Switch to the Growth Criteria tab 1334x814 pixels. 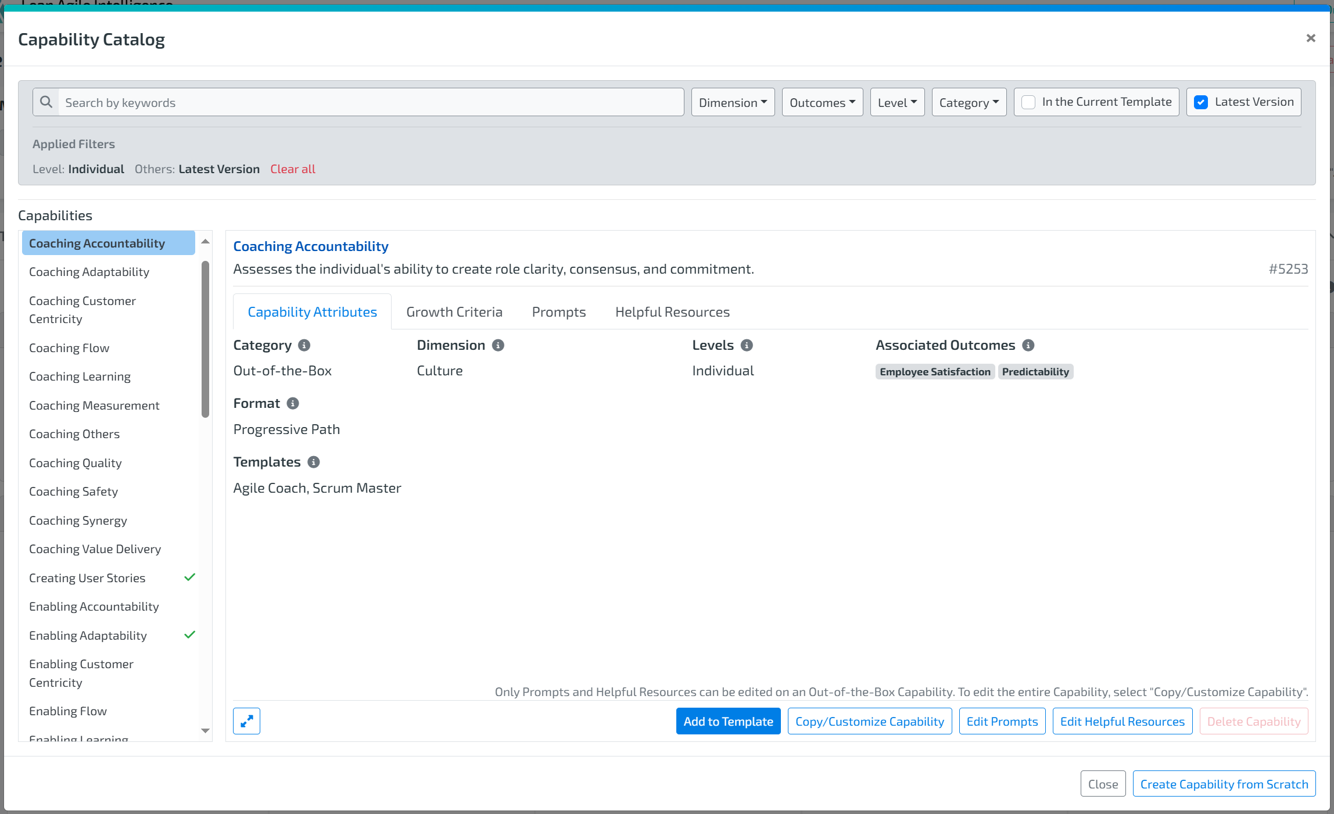454,312
